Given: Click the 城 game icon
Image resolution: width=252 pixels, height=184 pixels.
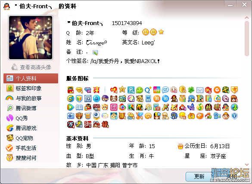Looking at the screenshot, I should 122,98.
